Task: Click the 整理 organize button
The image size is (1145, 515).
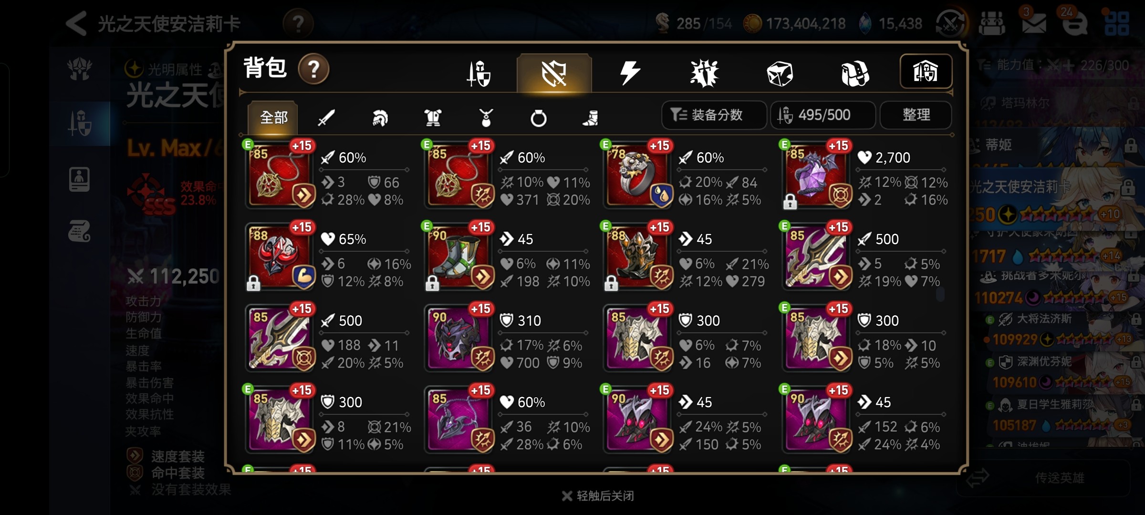Action: pyautogui.click(x=916, y=115)
